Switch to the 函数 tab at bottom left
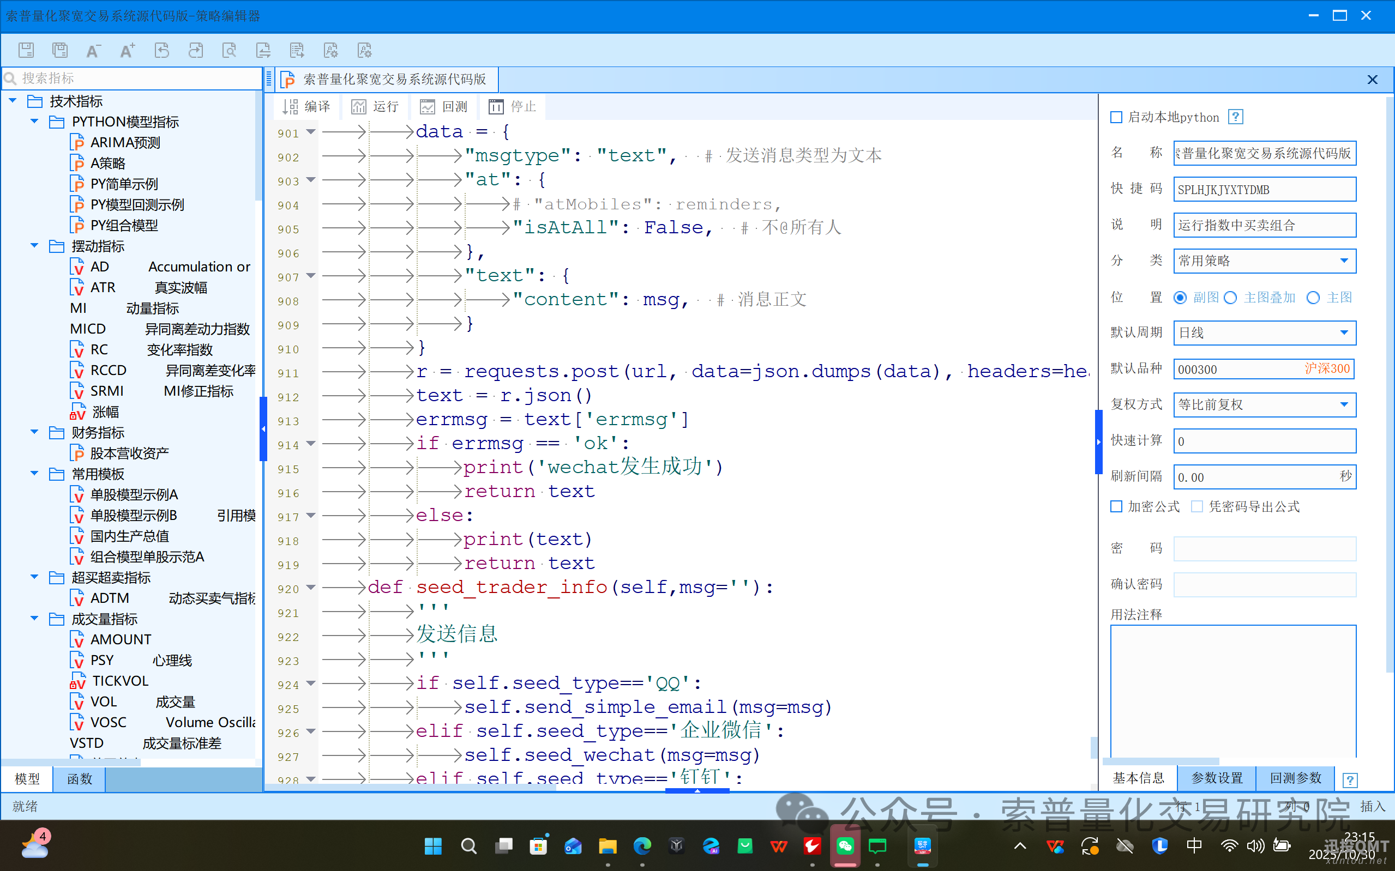This screenshot has width=1395, height=871. pos(79,779)
